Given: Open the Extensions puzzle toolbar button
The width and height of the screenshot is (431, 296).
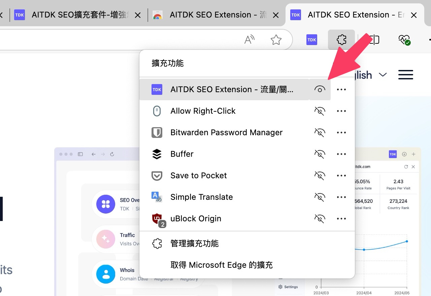Looking at the screenshot, I should [341, 40].
